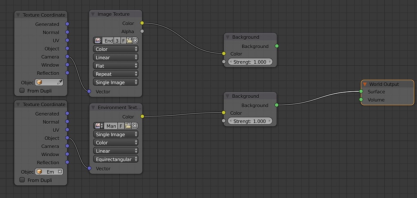Click Camera output socket of upper Texture Coordinate
This screenshot has height=198, width=417.
pos(67,57)
